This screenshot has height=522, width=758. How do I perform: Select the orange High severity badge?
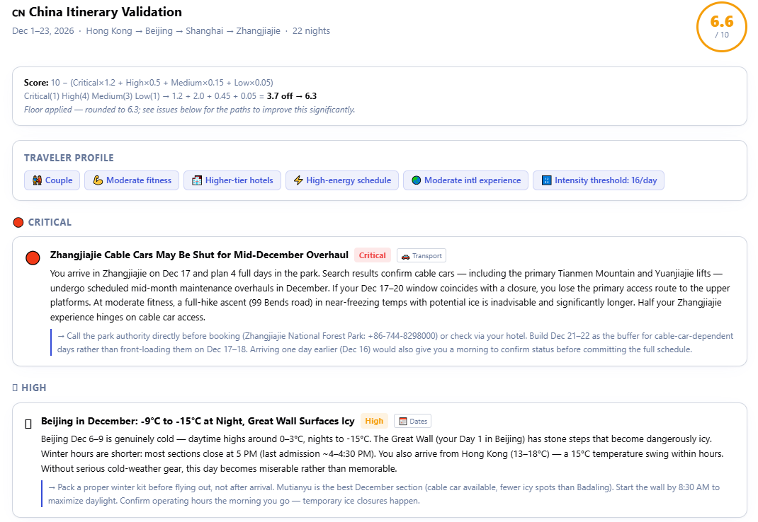pyautogui.click(x=374, y=421)
